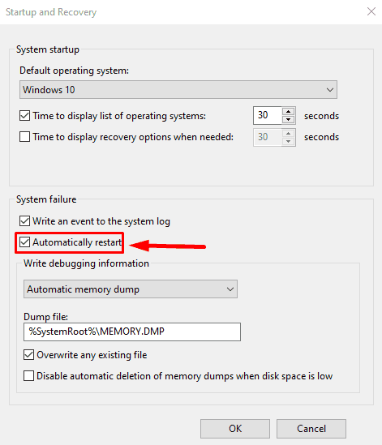Screen dimensions: 382x445
Task: Enable Time to display recovery options checkbox
Action: coord(24,137)
